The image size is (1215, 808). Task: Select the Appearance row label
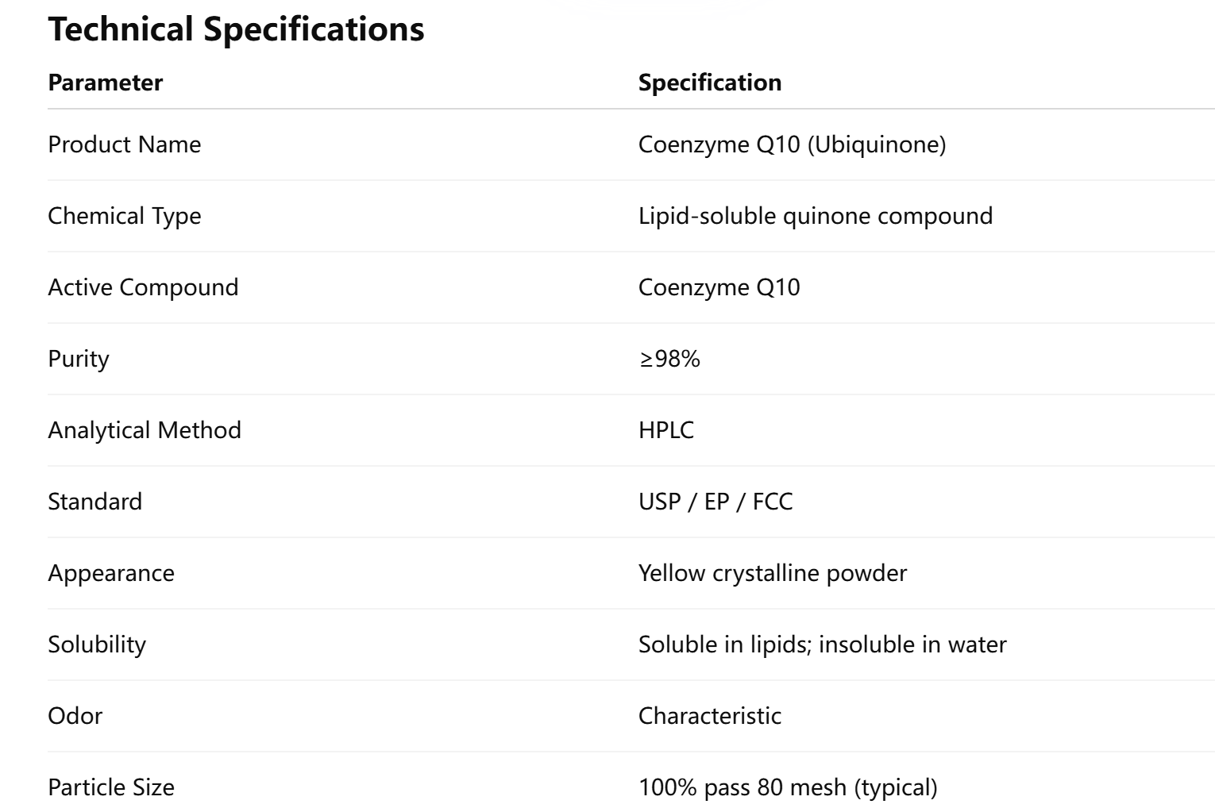pyautogui.click(x=110, y=573)
